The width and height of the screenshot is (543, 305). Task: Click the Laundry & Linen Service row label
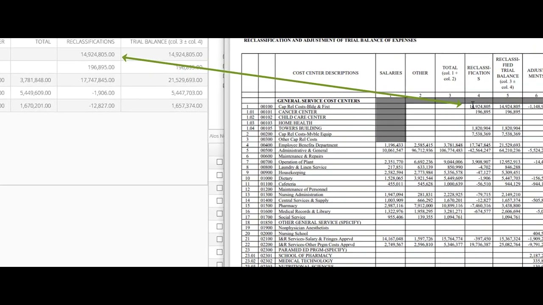click(302, 167)
